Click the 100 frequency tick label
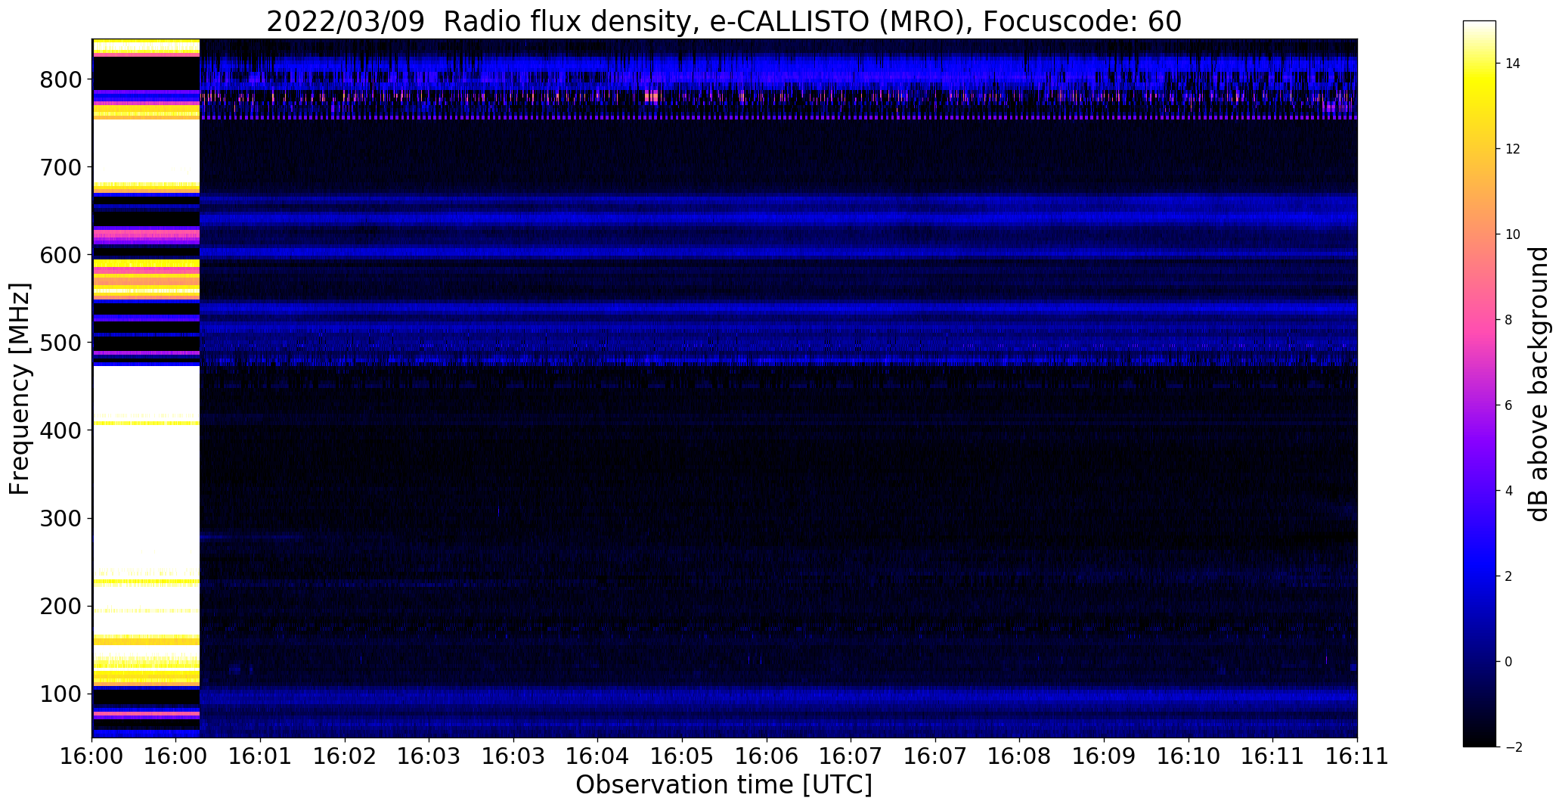The width and height of the screenshot is (1562, 807). click(59, 694)
